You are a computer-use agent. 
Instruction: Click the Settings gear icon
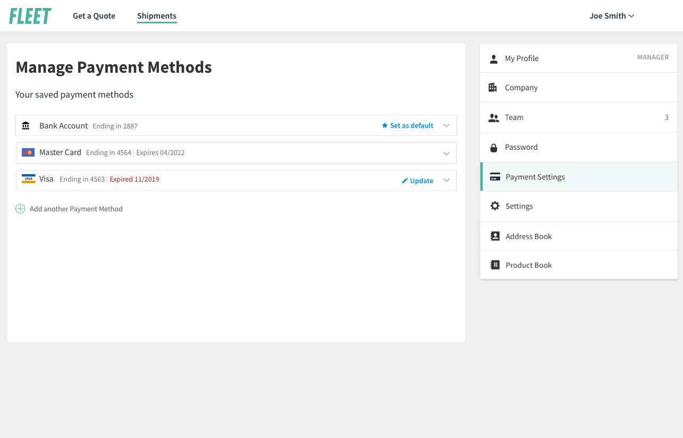tap(495, 206)
